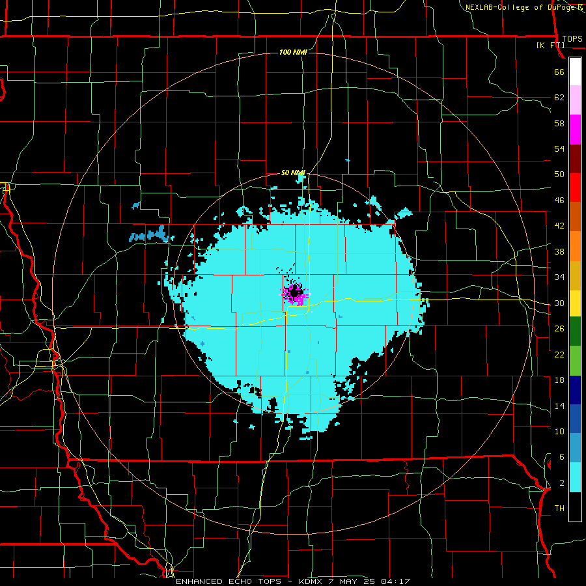Click the 'NEXLAB-College of DuPage' credit text
The width and height of the screenshot is (586, 586).
coord(520,7)
